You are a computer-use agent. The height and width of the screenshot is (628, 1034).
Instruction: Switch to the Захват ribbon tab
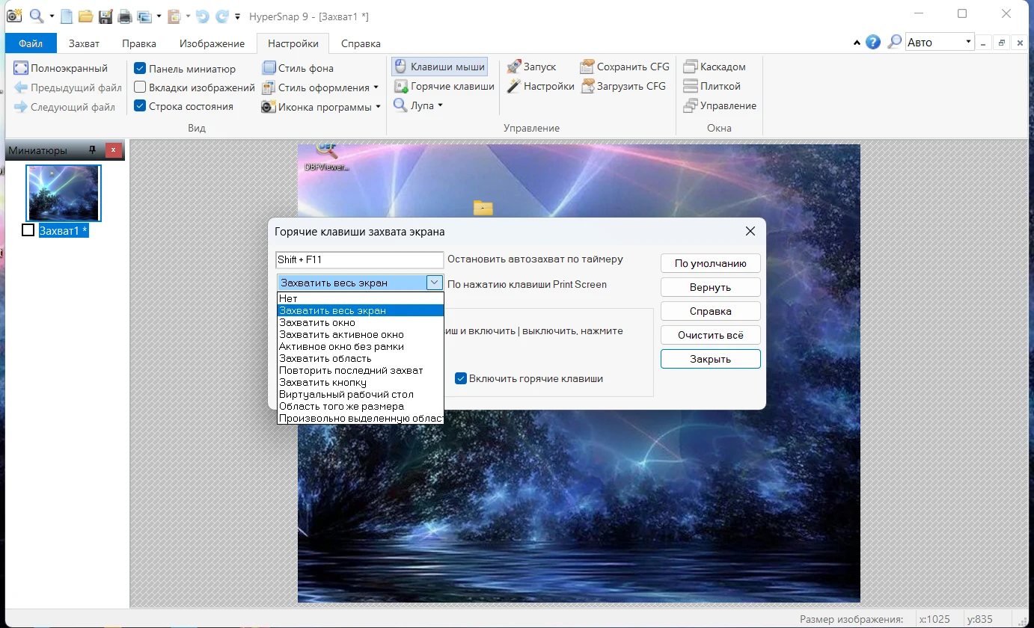(x=84, y=43)
